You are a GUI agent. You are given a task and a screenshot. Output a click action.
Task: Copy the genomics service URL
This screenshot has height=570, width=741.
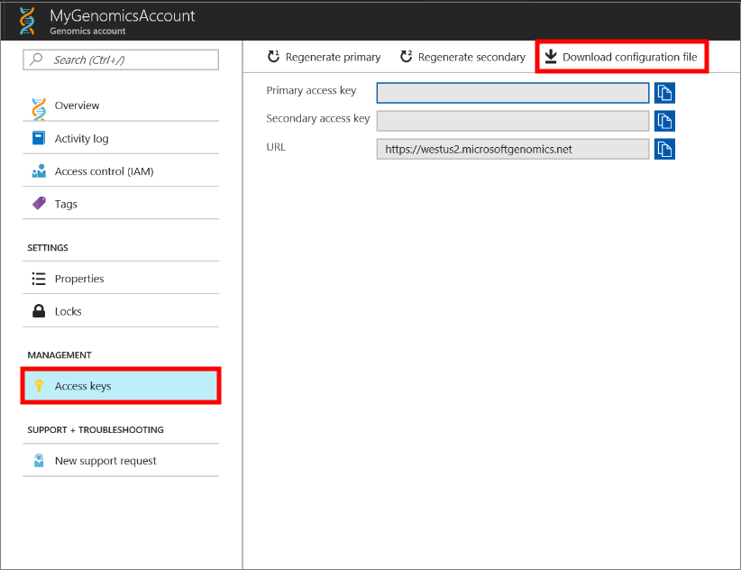[664, 148]
